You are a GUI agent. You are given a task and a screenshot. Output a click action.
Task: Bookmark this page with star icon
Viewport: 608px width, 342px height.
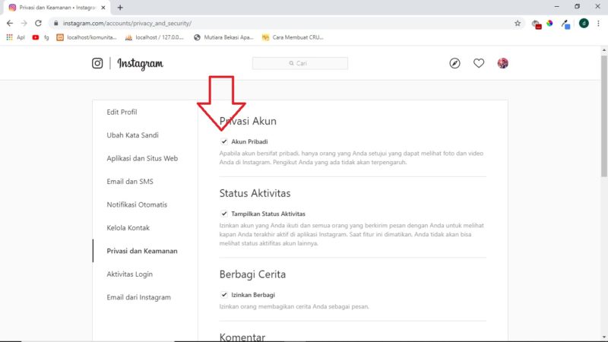point(518,24)
